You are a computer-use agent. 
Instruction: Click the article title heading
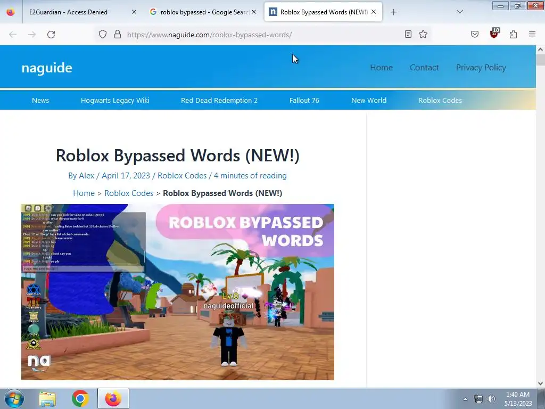click(x=178, y=155)
